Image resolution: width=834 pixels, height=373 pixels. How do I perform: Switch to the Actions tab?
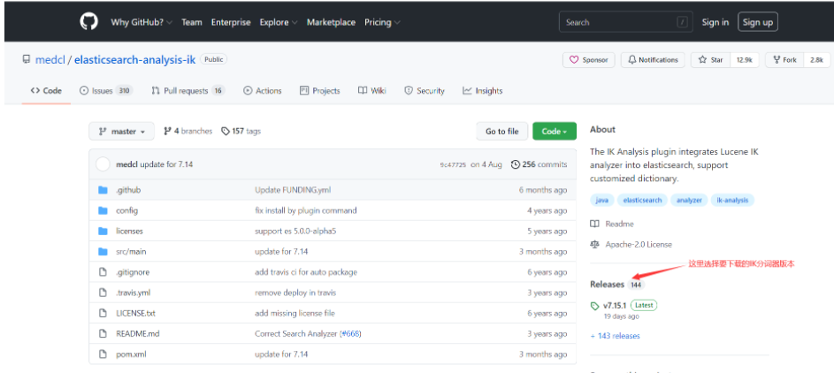click(263, 91)
